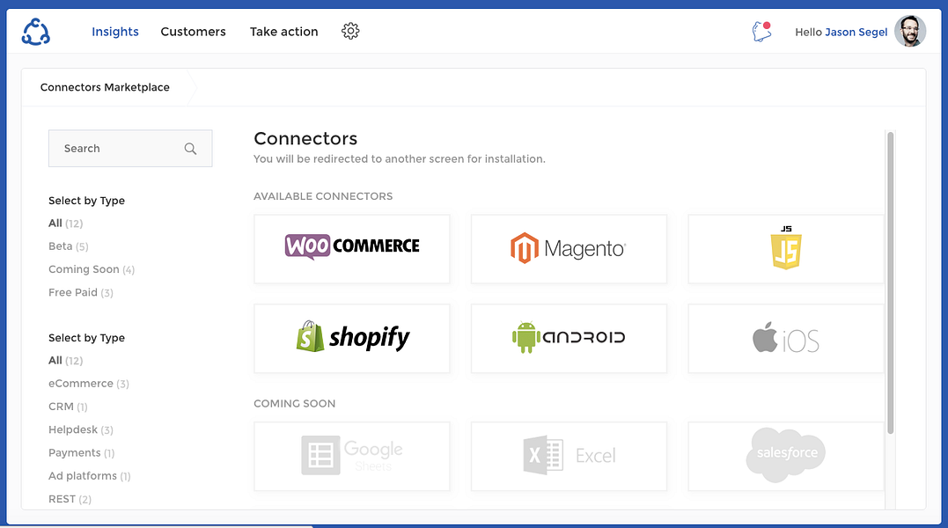Click the Excel coming soon card

click(569, 456)
